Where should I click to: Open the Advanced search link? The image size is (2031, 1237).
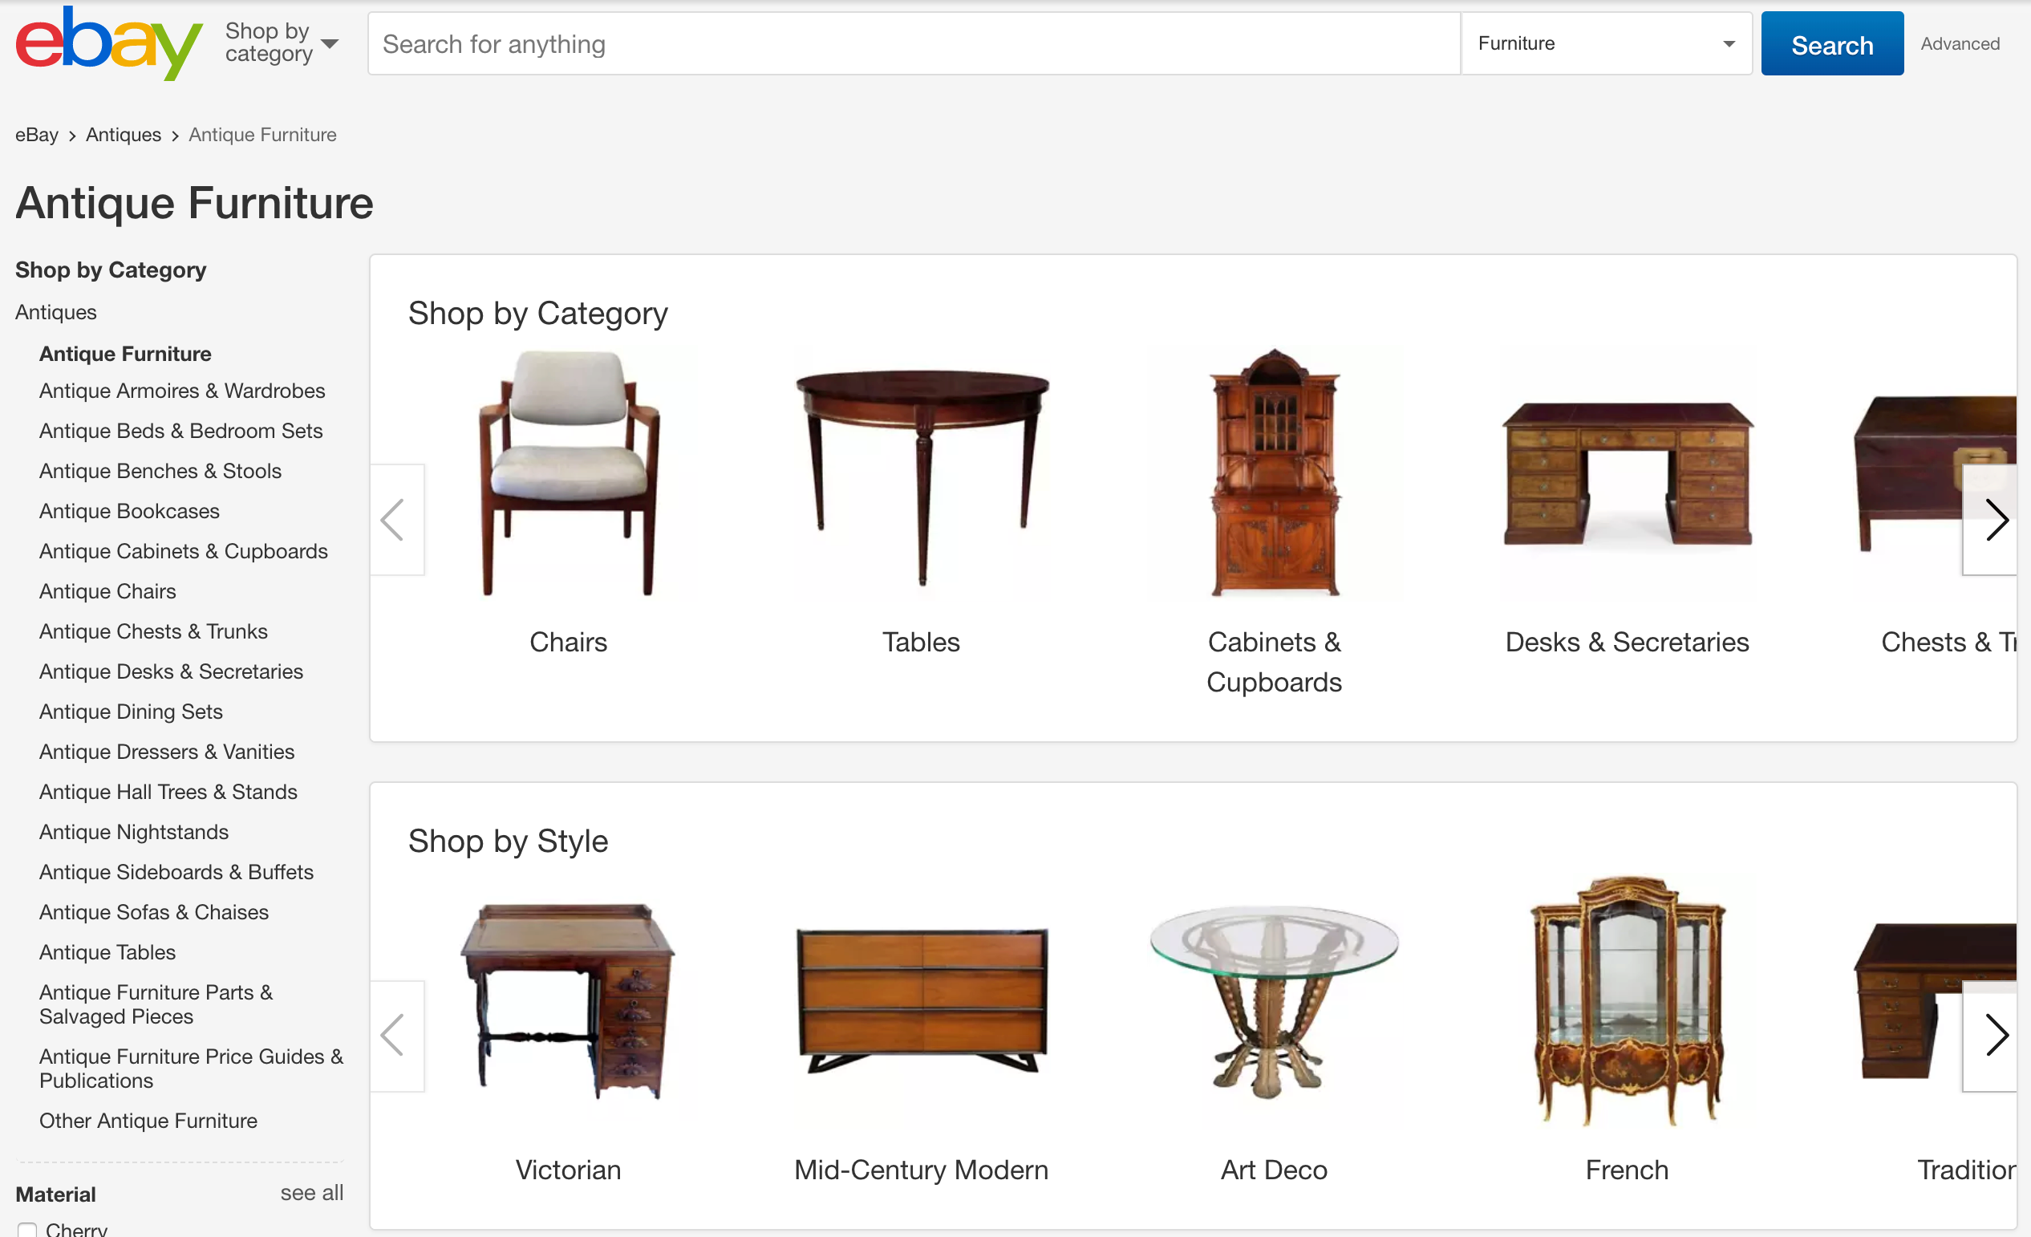1960,43
